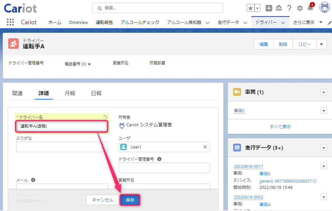The image size is (332, 211).
Task: Click the 編集 button
Action: [x=264, y=44]
